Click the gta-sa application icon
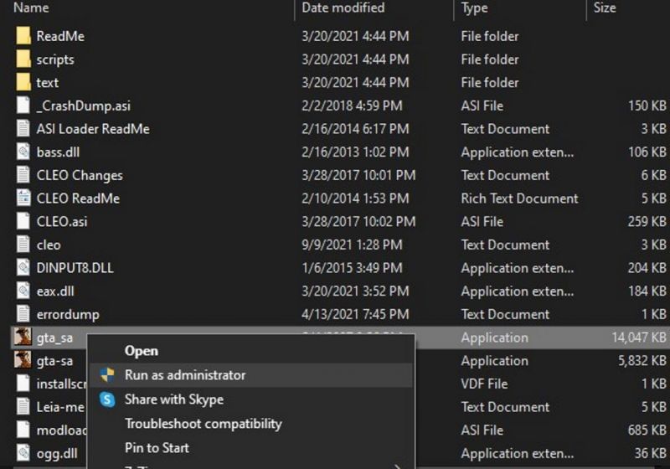Screen dimensions: 670x469 click(x=23, y=361)
